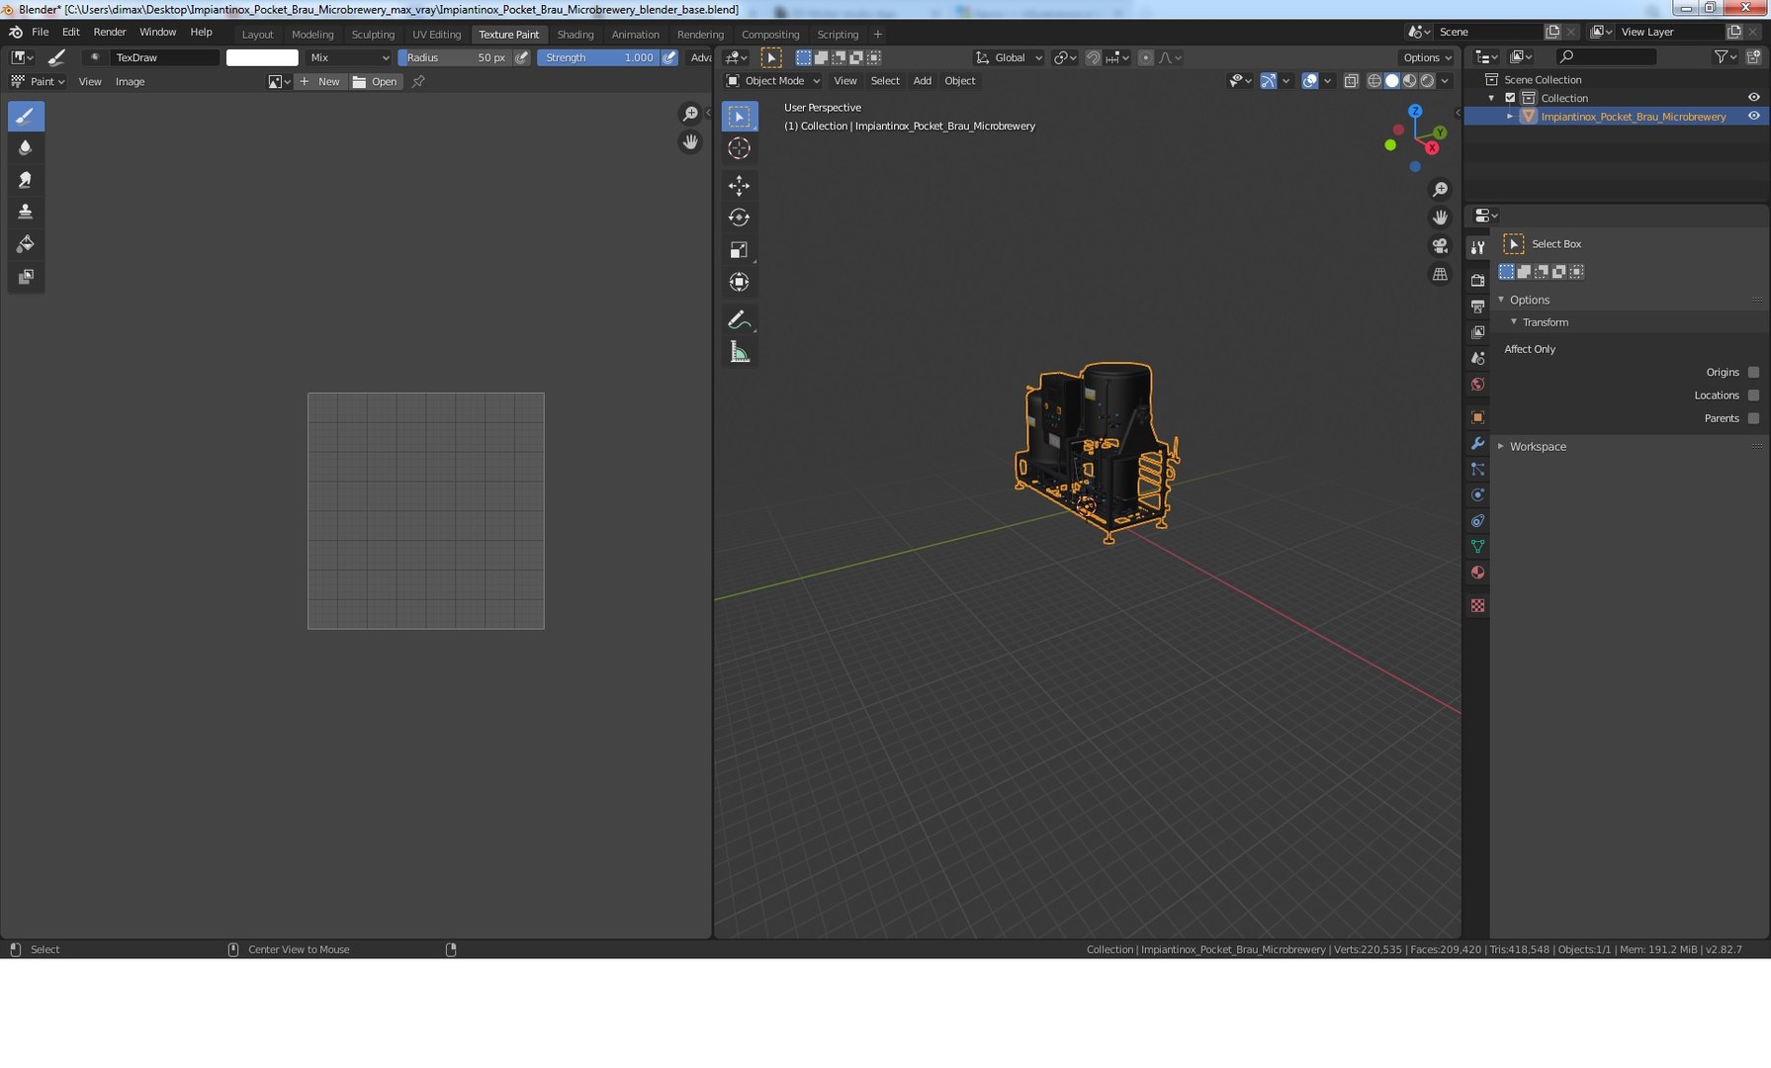Open the Output properties tab
The height and width of the screenshot is (1068, 1771).
(1477, 307)
